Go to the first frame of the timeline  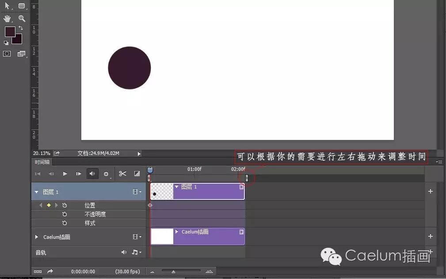38,173
